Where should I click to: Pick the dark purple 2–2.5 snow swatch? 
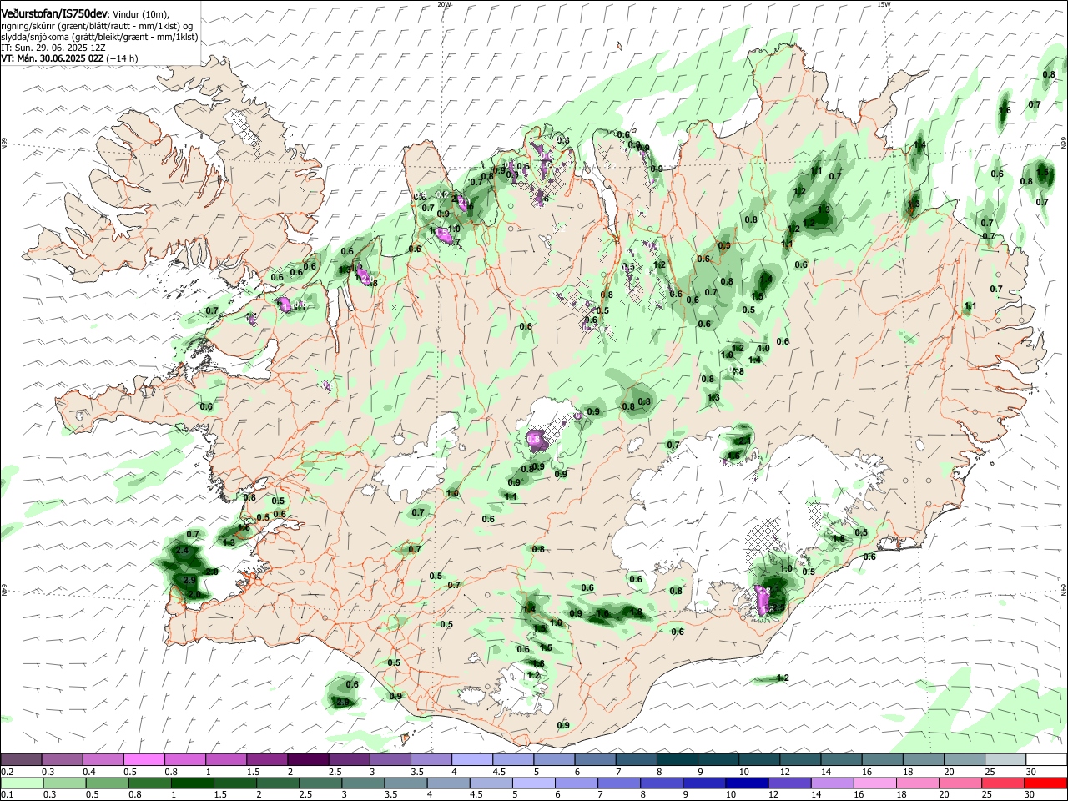click(308, 760)
